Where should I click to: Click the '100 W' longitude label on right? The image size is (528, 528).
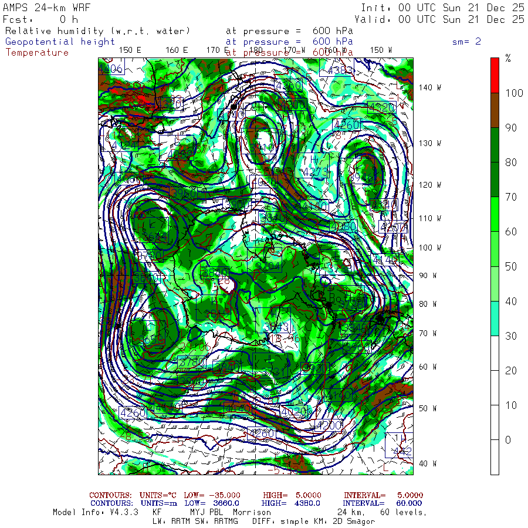429,248
